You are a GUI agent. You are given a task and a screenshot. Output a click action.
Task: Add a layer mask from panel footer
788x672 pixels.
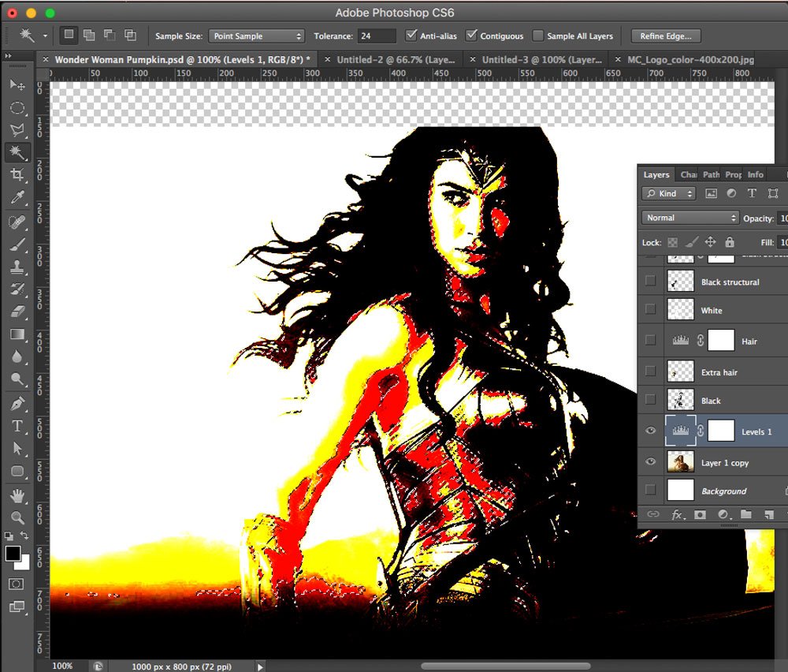pos(700,514)
